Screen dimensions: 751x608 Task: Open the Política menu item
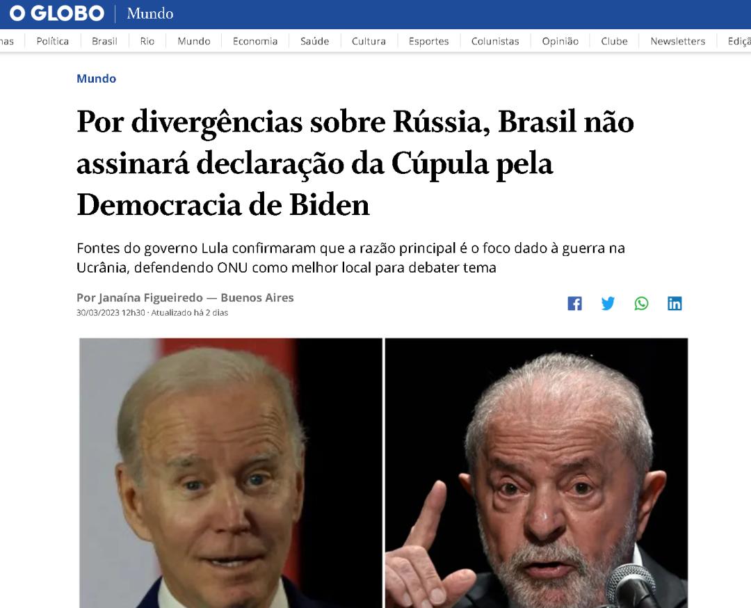pyautogui.click(x=53, y=41)
